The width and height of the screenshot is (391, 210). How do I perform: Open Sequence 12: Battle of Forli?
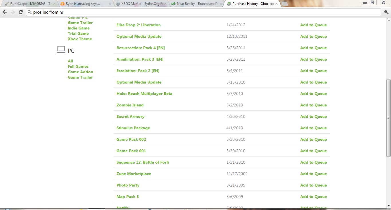143,162
